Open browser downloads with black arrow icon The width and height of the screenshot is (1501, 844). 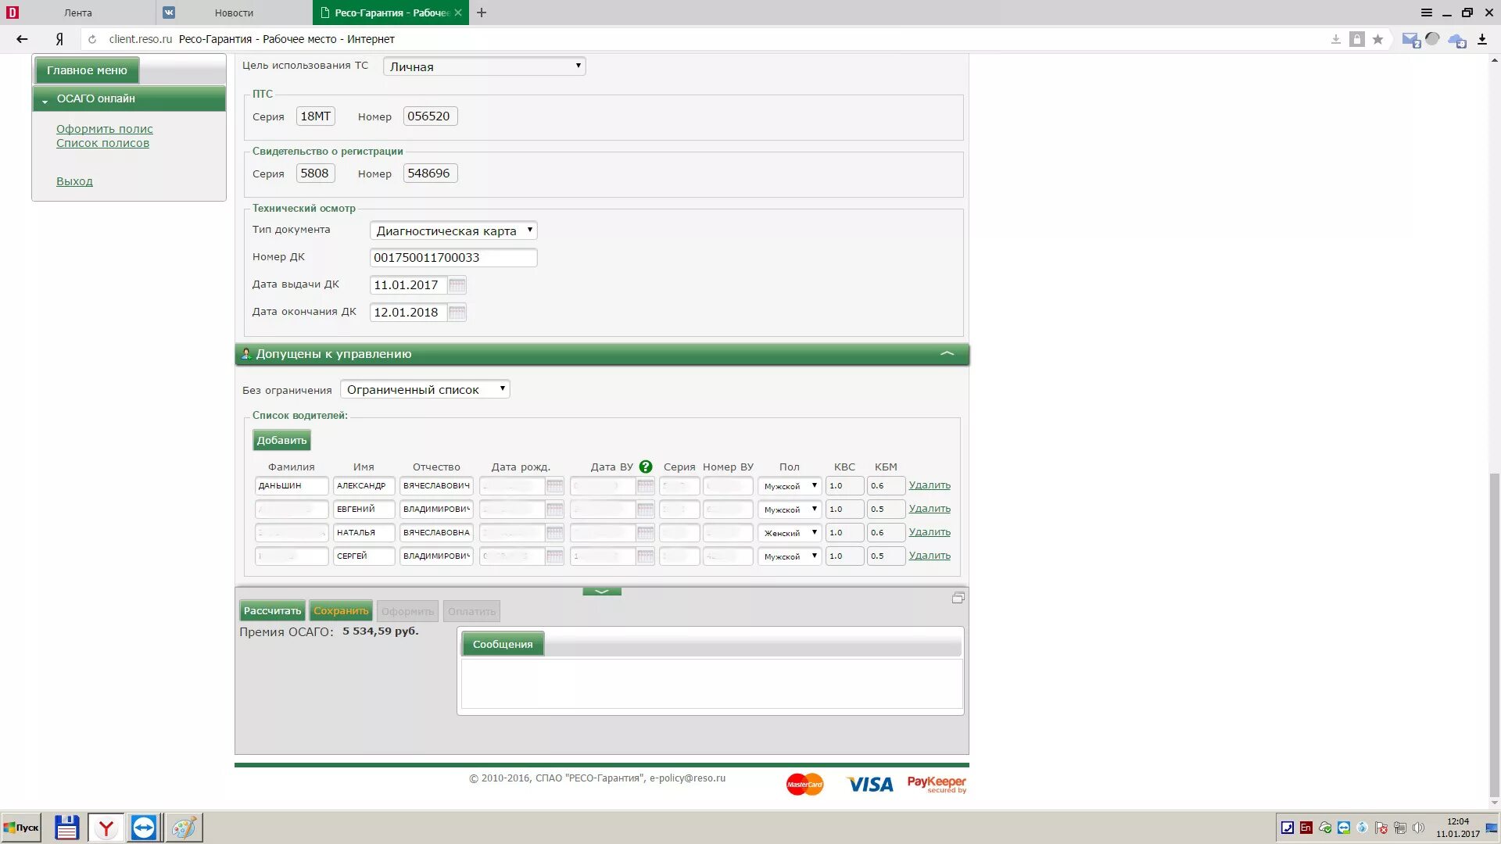point(1481,39)
